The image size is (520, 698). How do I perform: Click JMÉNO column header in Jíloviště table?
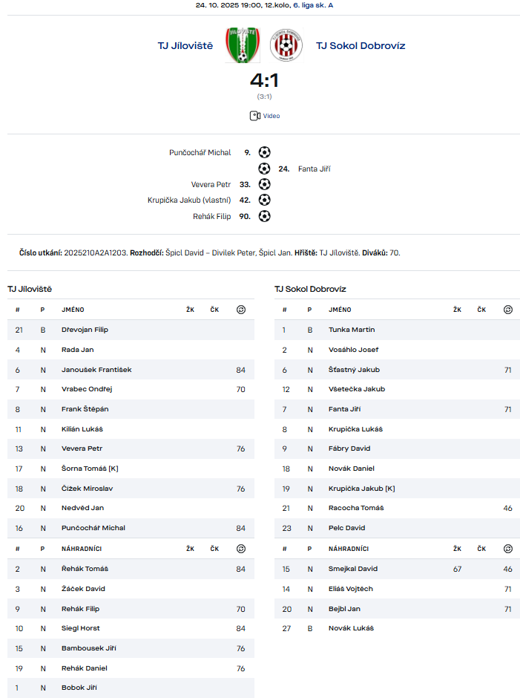point(73,310)
